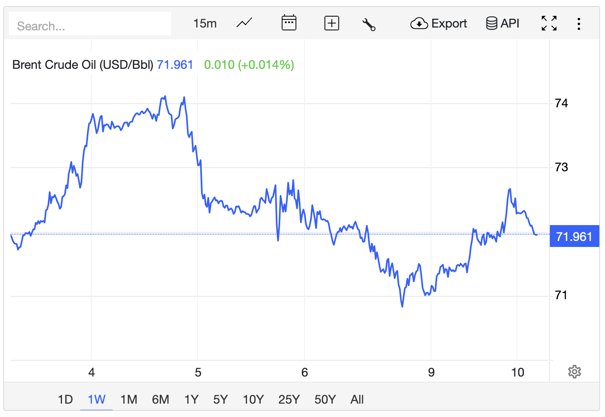Viewport: 605px width, 417px height.
Task: Click the date axis label 9
Action: pyautogui.click(x=431, y=372)
